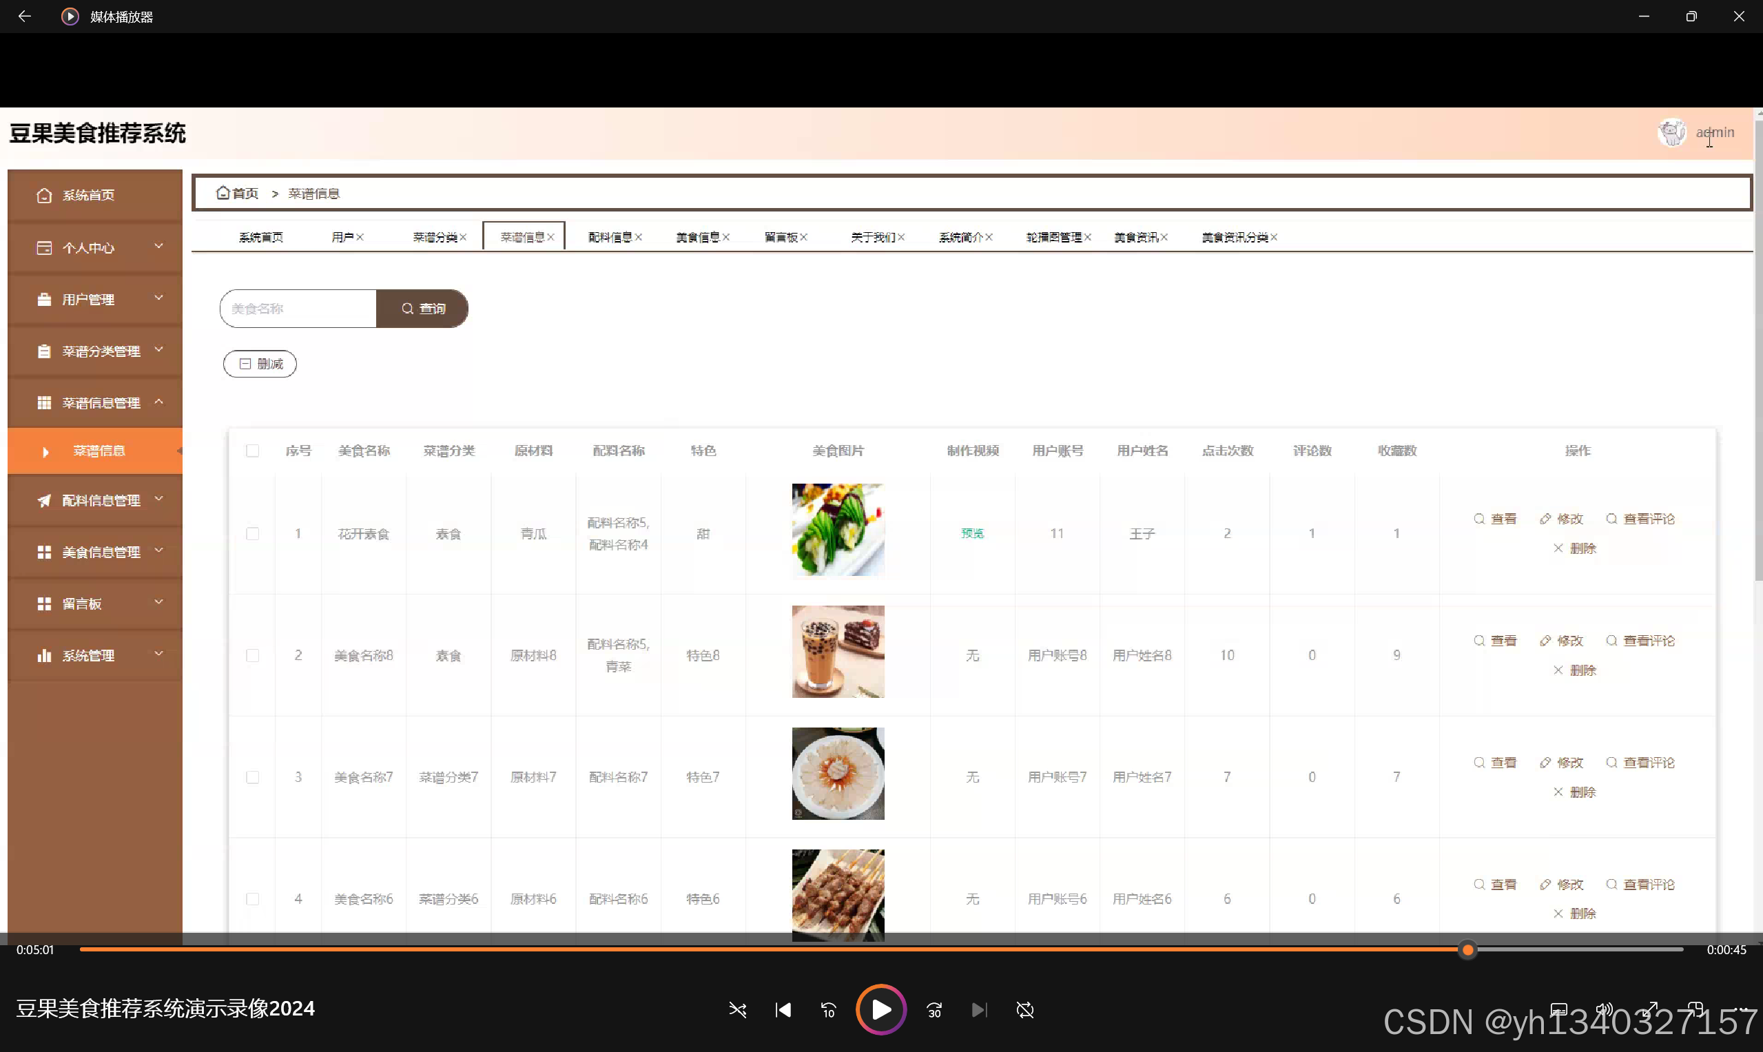The height and width of the screenshot is (1052, 1763).
Task: Check the box for 美食名称7 row
Action: pos(252,777)
